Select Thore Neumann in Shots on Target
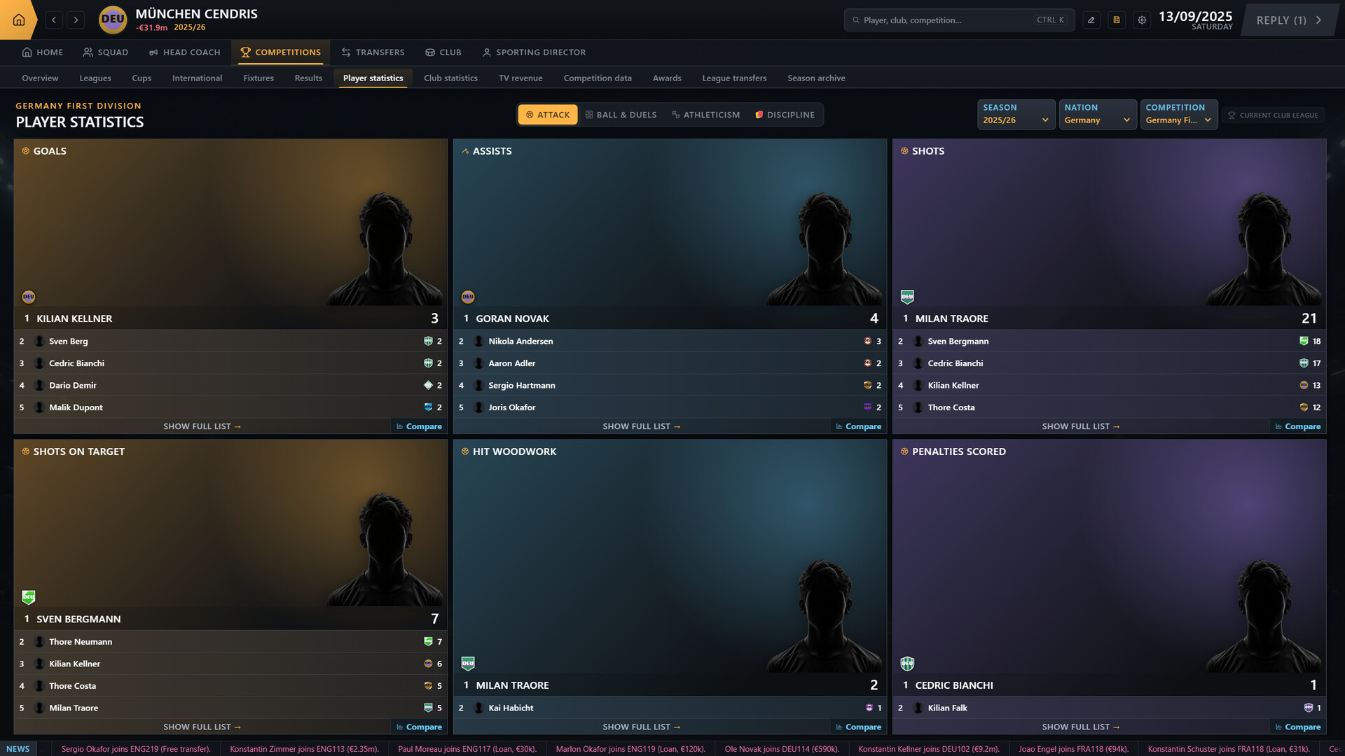1345x756 pixels. click(230, 641)
